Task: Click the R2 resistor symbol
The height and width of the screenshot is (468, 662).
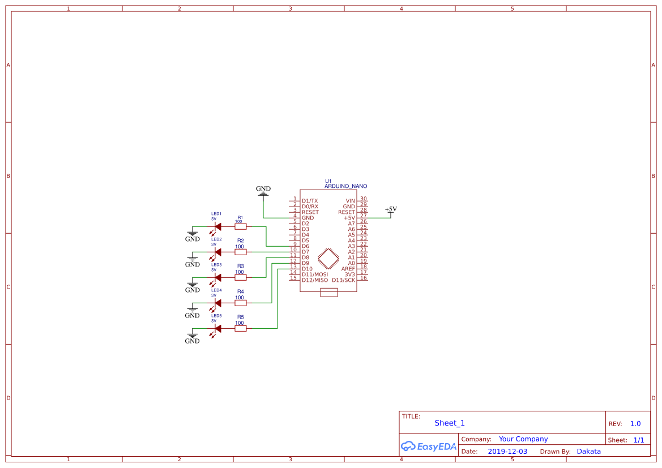Action: [x=240, y=252]
